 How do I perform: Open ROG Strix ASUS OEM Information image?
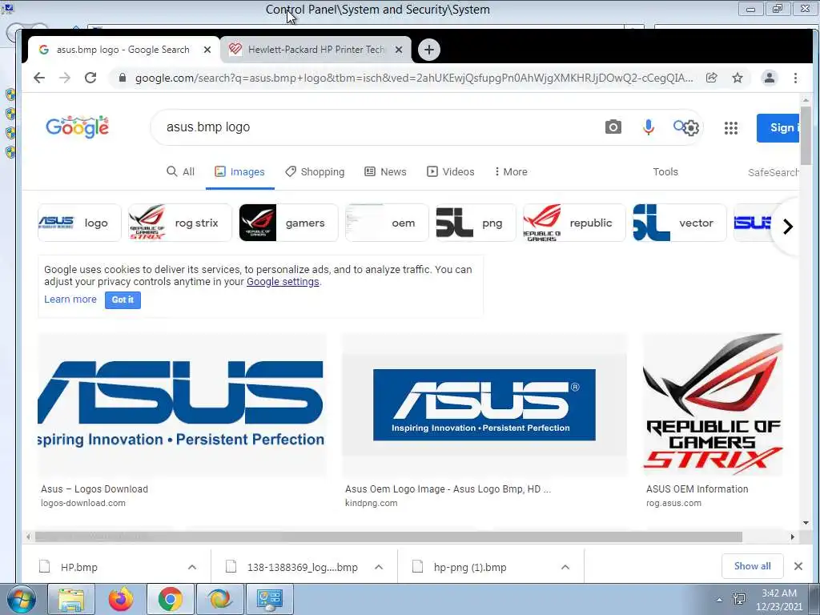713,405
